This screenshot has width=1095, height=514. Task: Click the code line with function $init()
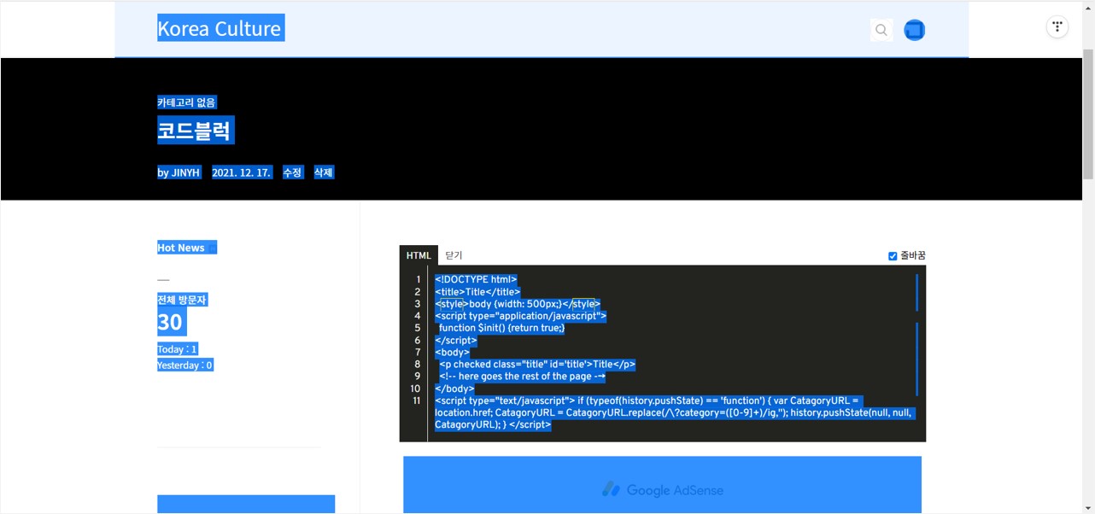501,328
